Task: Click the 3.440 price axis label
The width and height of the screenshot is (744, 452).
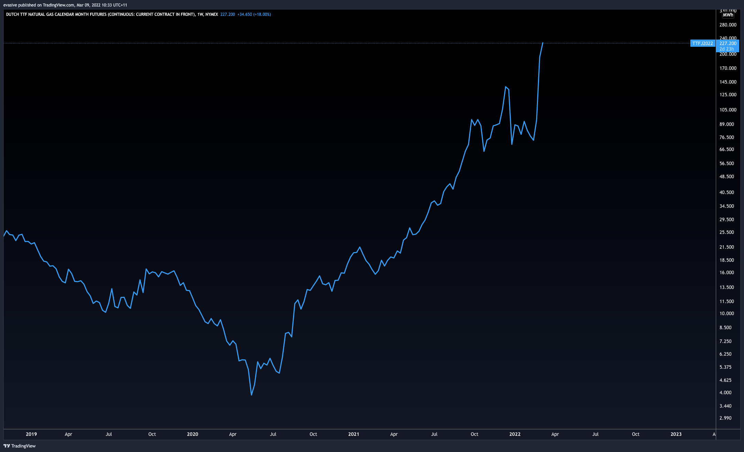Action: 725,406
